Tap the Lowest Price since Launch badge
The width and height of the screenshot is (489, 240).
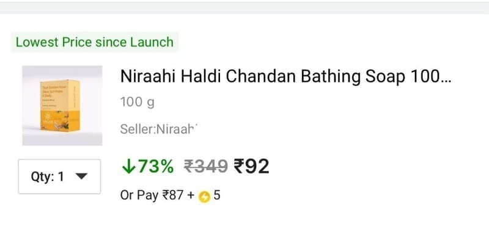point(95,42)
